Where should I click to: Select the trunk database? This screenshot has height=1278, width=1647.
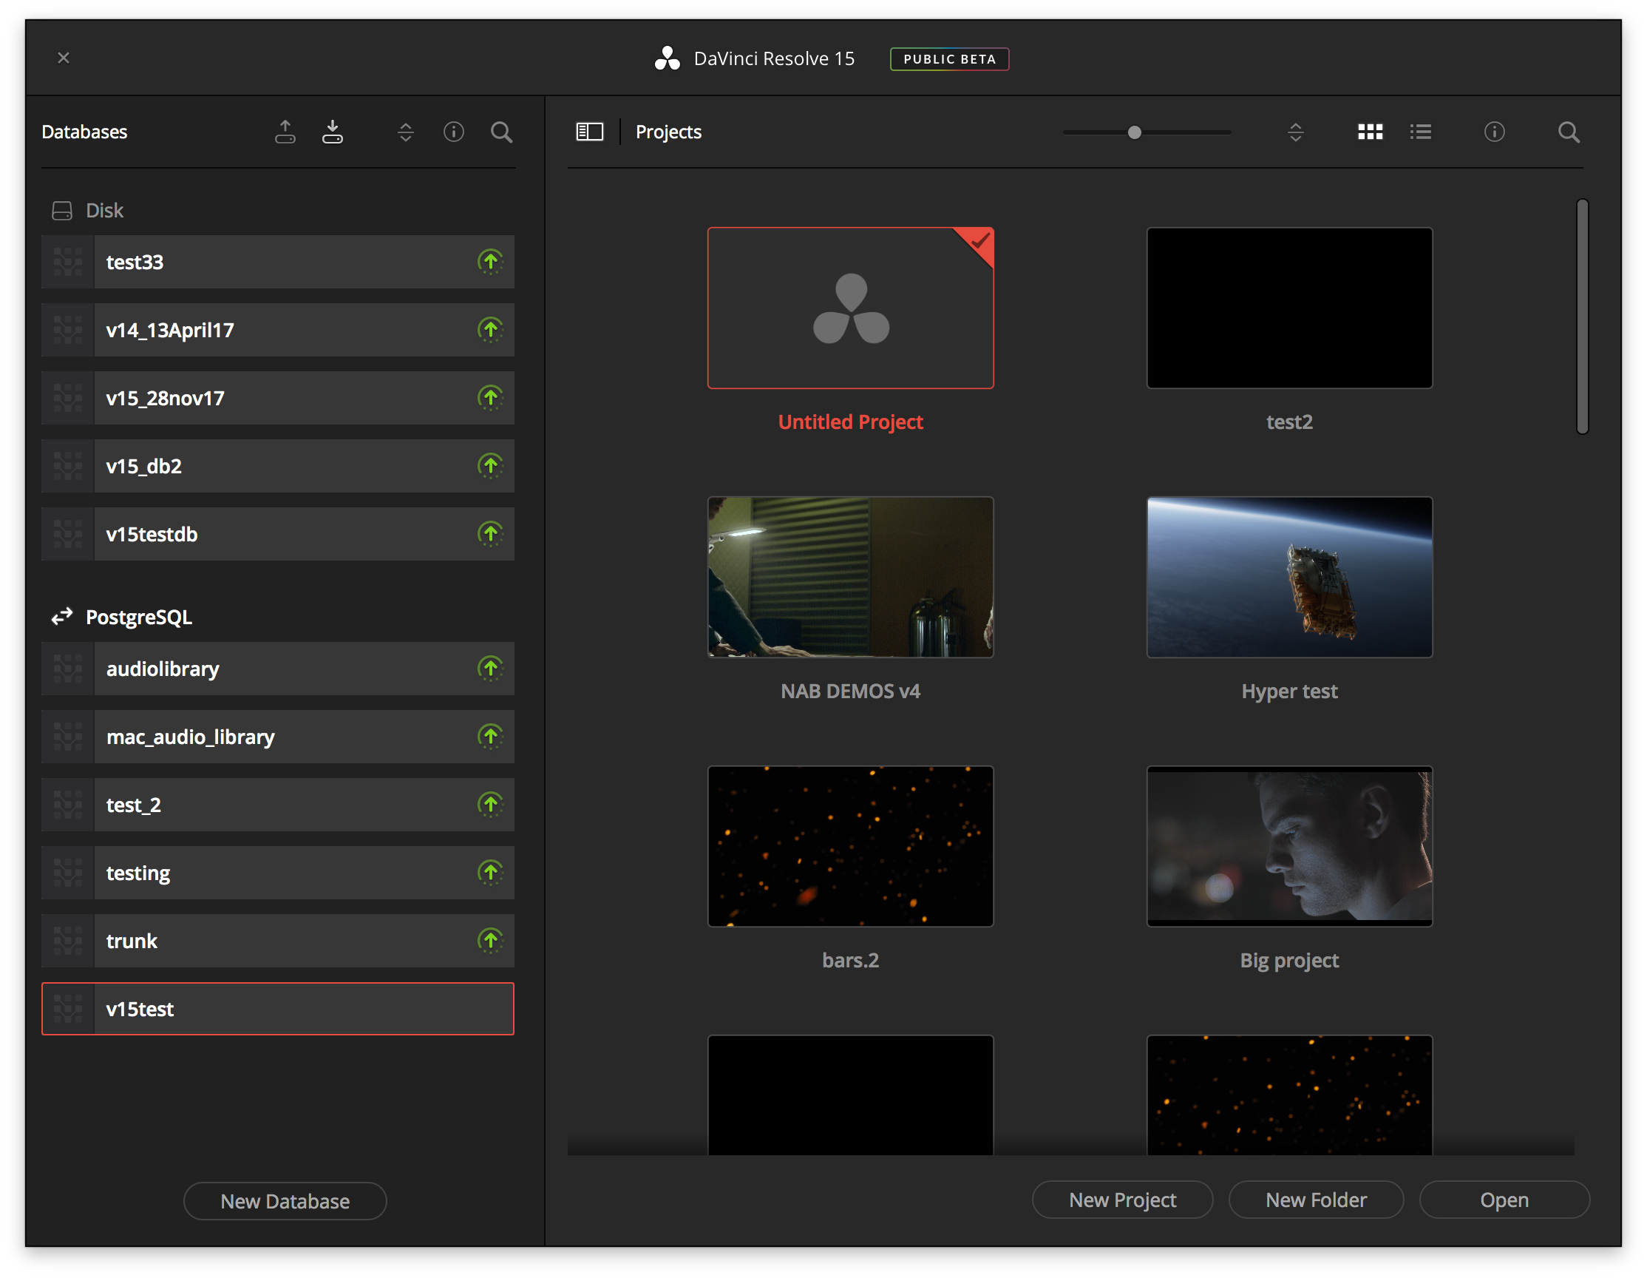(x=277, y=940)
